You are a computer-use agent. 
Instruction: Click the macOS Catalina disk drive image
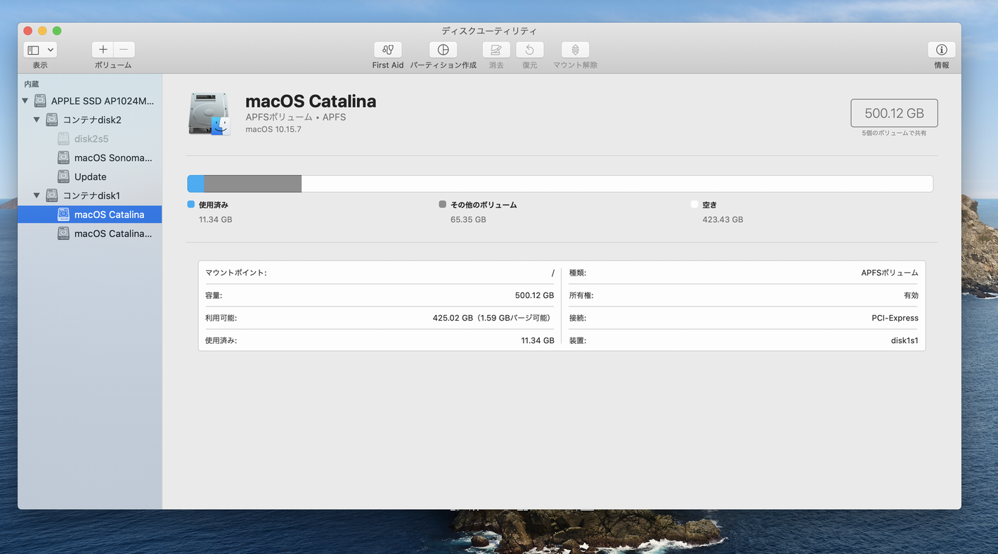coord(209,114)
